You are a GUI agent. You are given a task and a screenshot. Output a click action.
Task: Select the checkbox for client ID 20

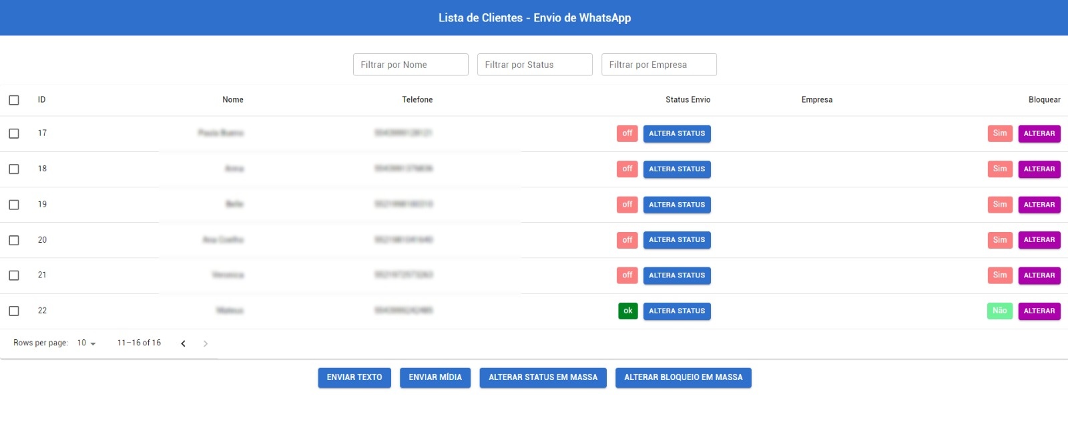[x=14, y=240]
